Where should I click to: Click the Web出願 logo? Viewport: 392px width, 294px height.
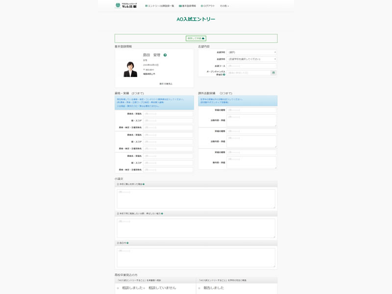126,6
